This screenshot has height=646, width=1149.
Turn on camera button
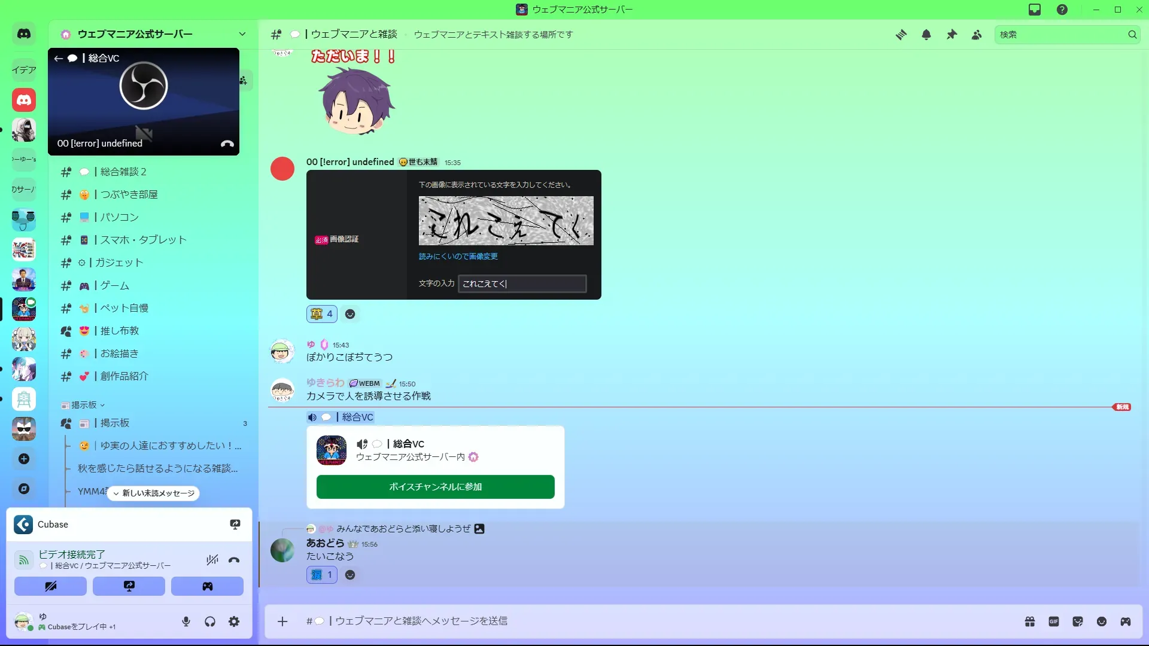click(x=50, y=586)
